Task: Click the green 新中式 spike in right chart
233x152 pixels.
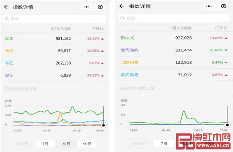Action: point(184,111)
